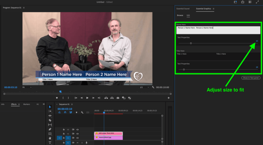Expand hidden panel tabs with double chevron
Viewport: 263px width, 145px height.
(x=44, y=104)
